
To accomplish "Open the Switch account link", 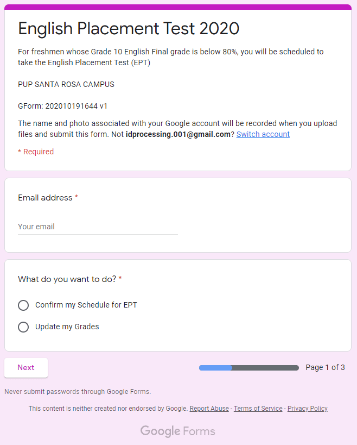I will pos(263,134).
